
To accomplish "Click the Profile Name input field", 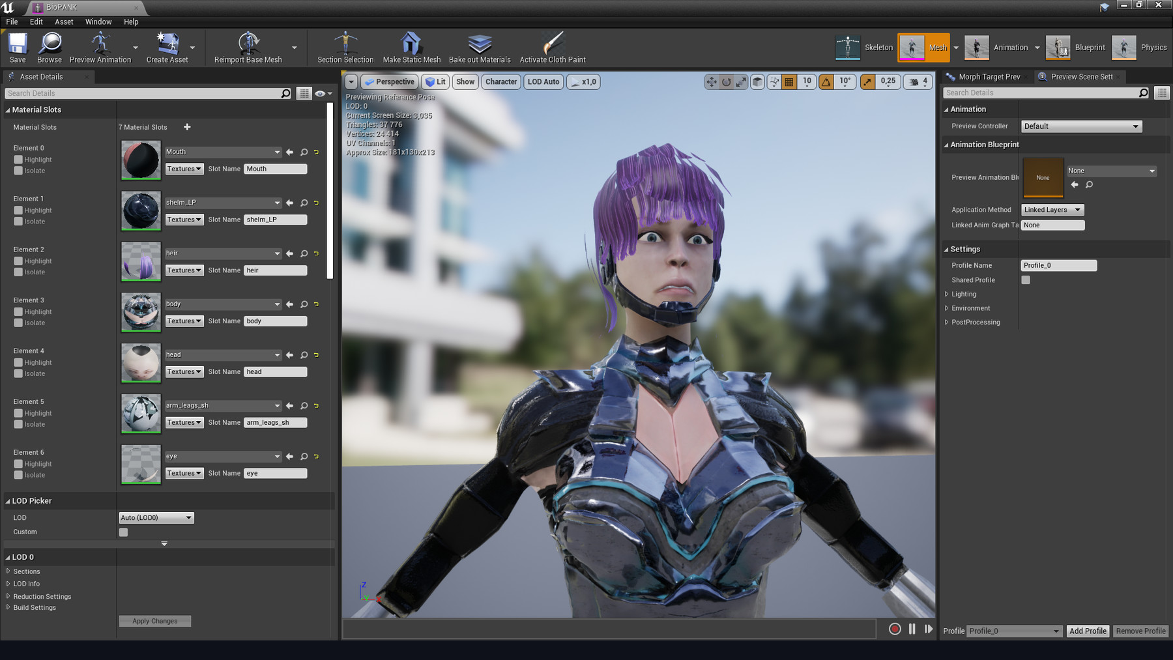I will pyautogui.click(x=1059, y=266).
